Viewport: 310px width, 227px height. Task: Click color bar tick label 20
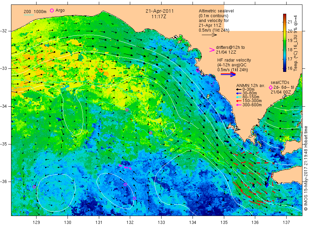(290, 31)
